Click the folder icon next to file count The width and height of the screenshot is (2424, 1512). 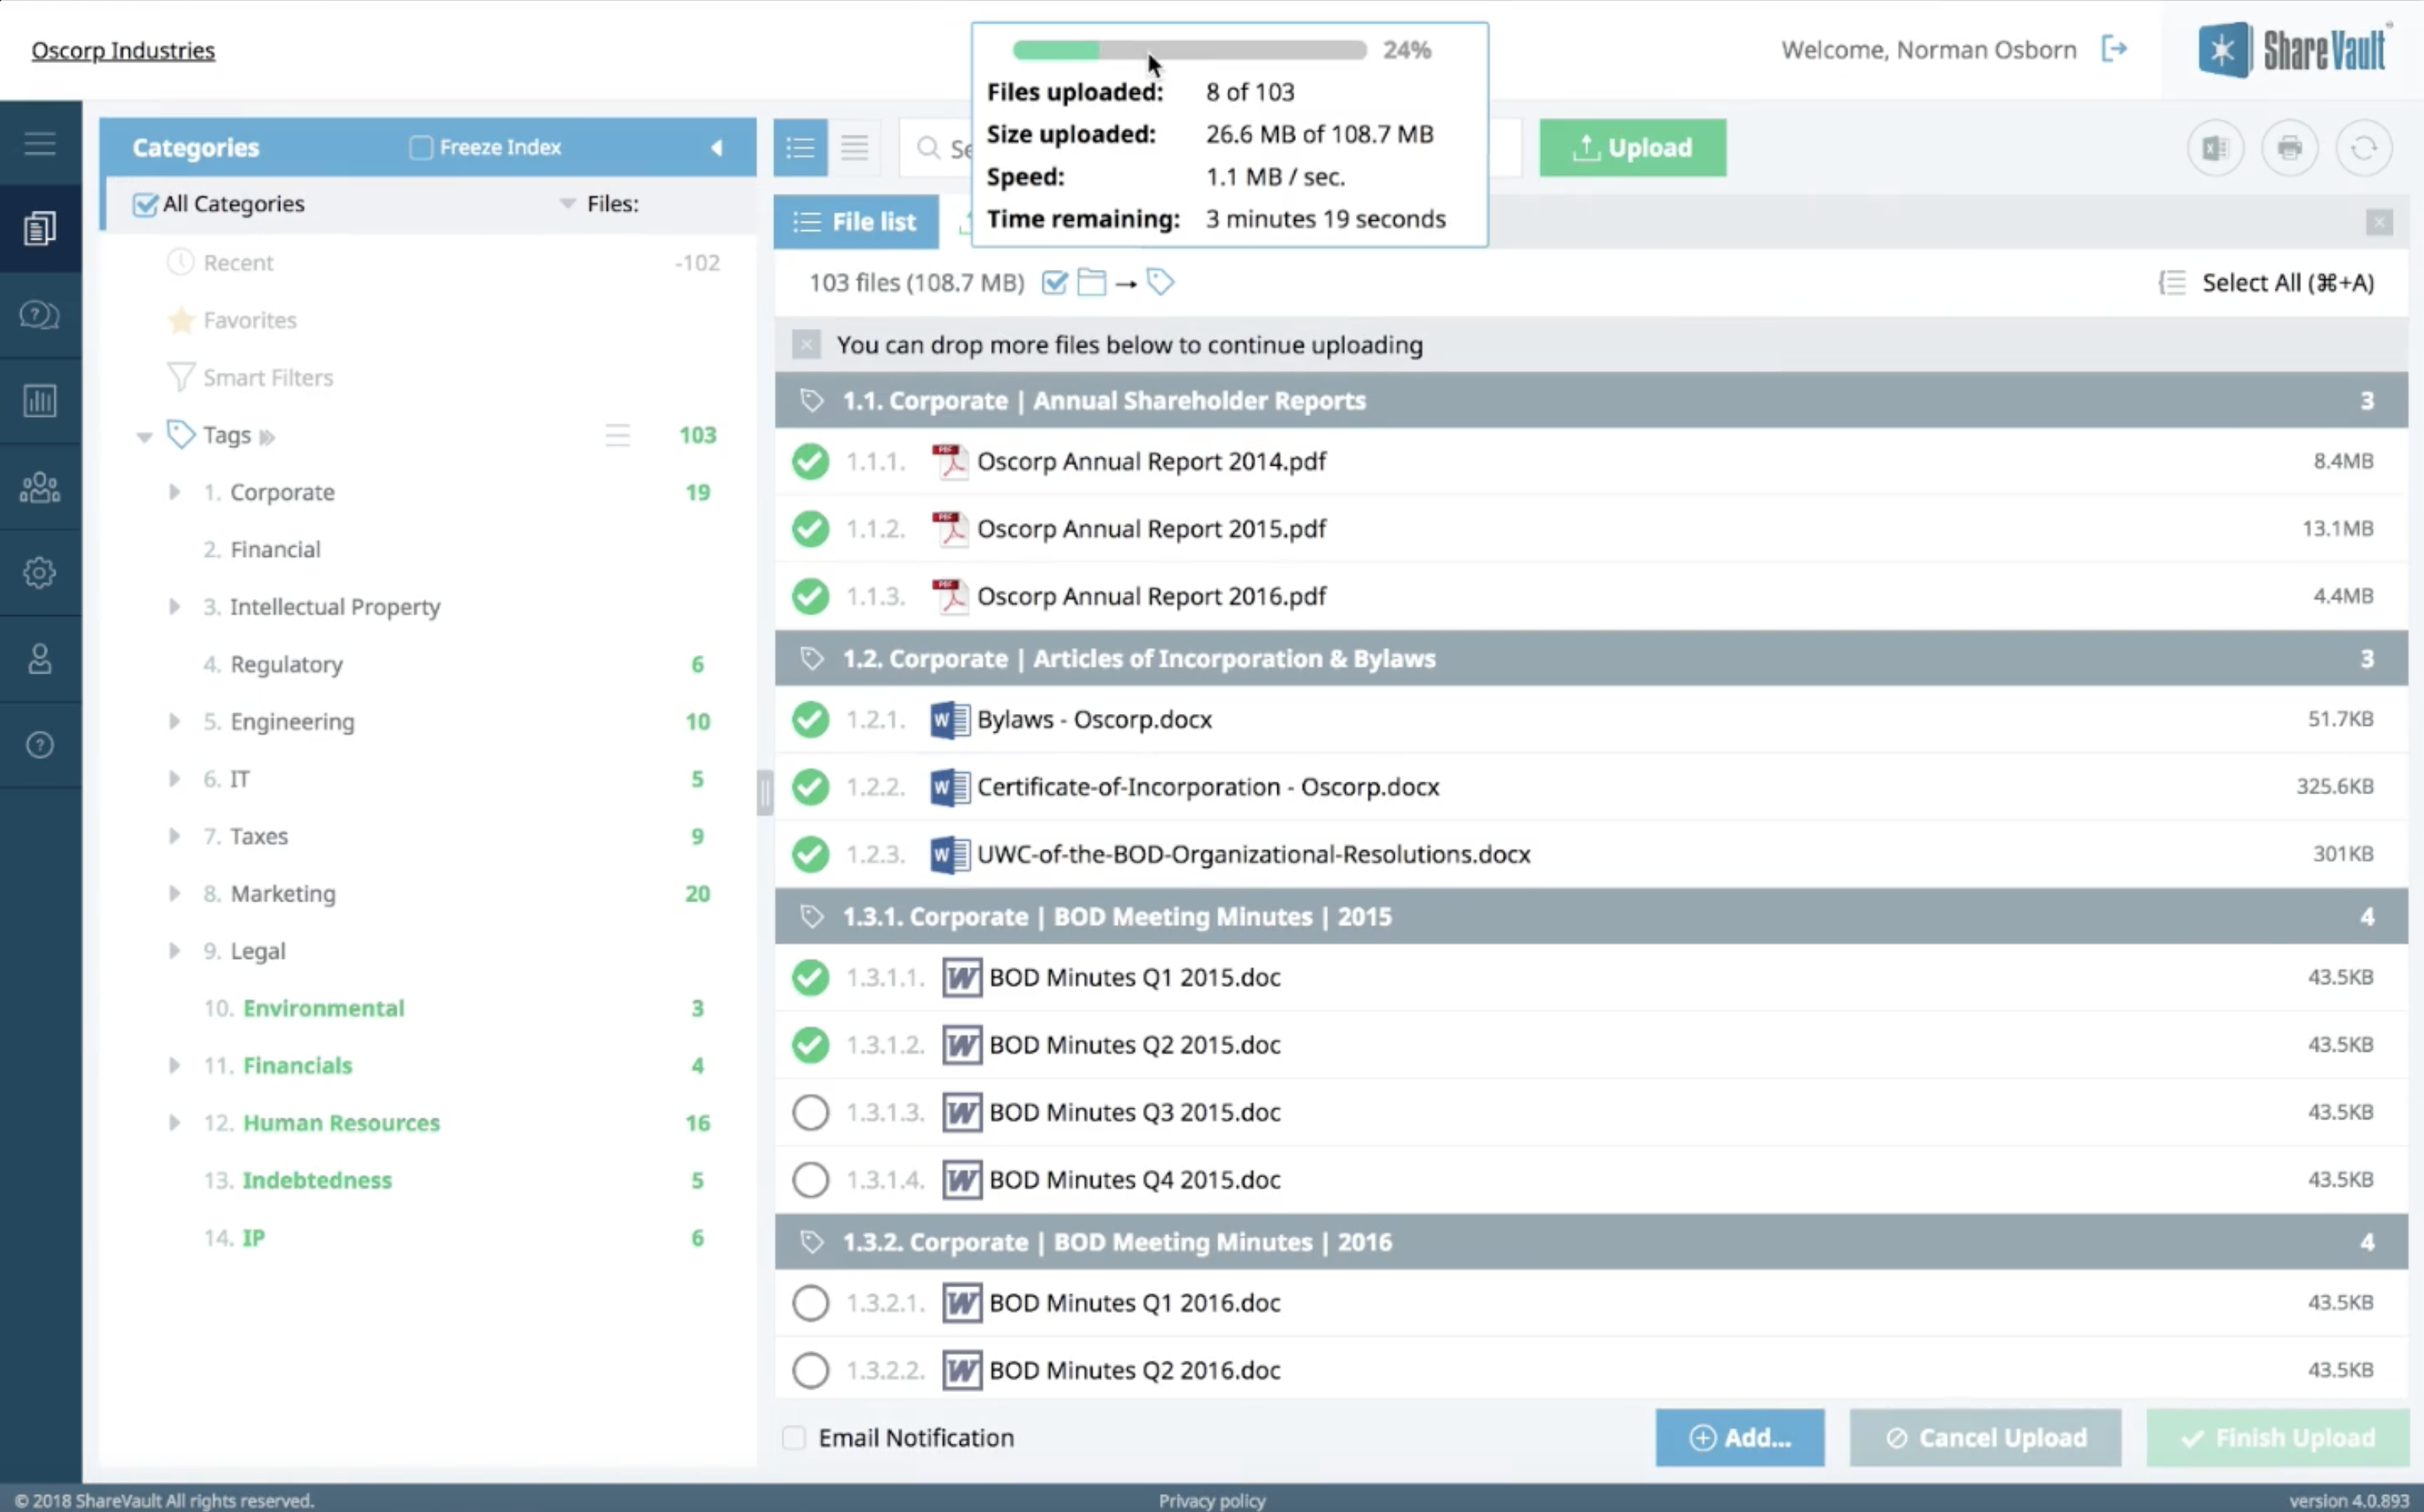point(1091,283)
